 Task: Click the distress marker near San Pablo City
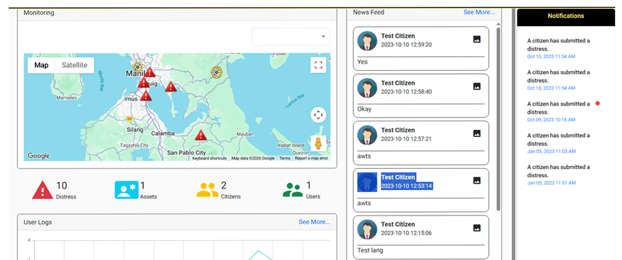201,135
